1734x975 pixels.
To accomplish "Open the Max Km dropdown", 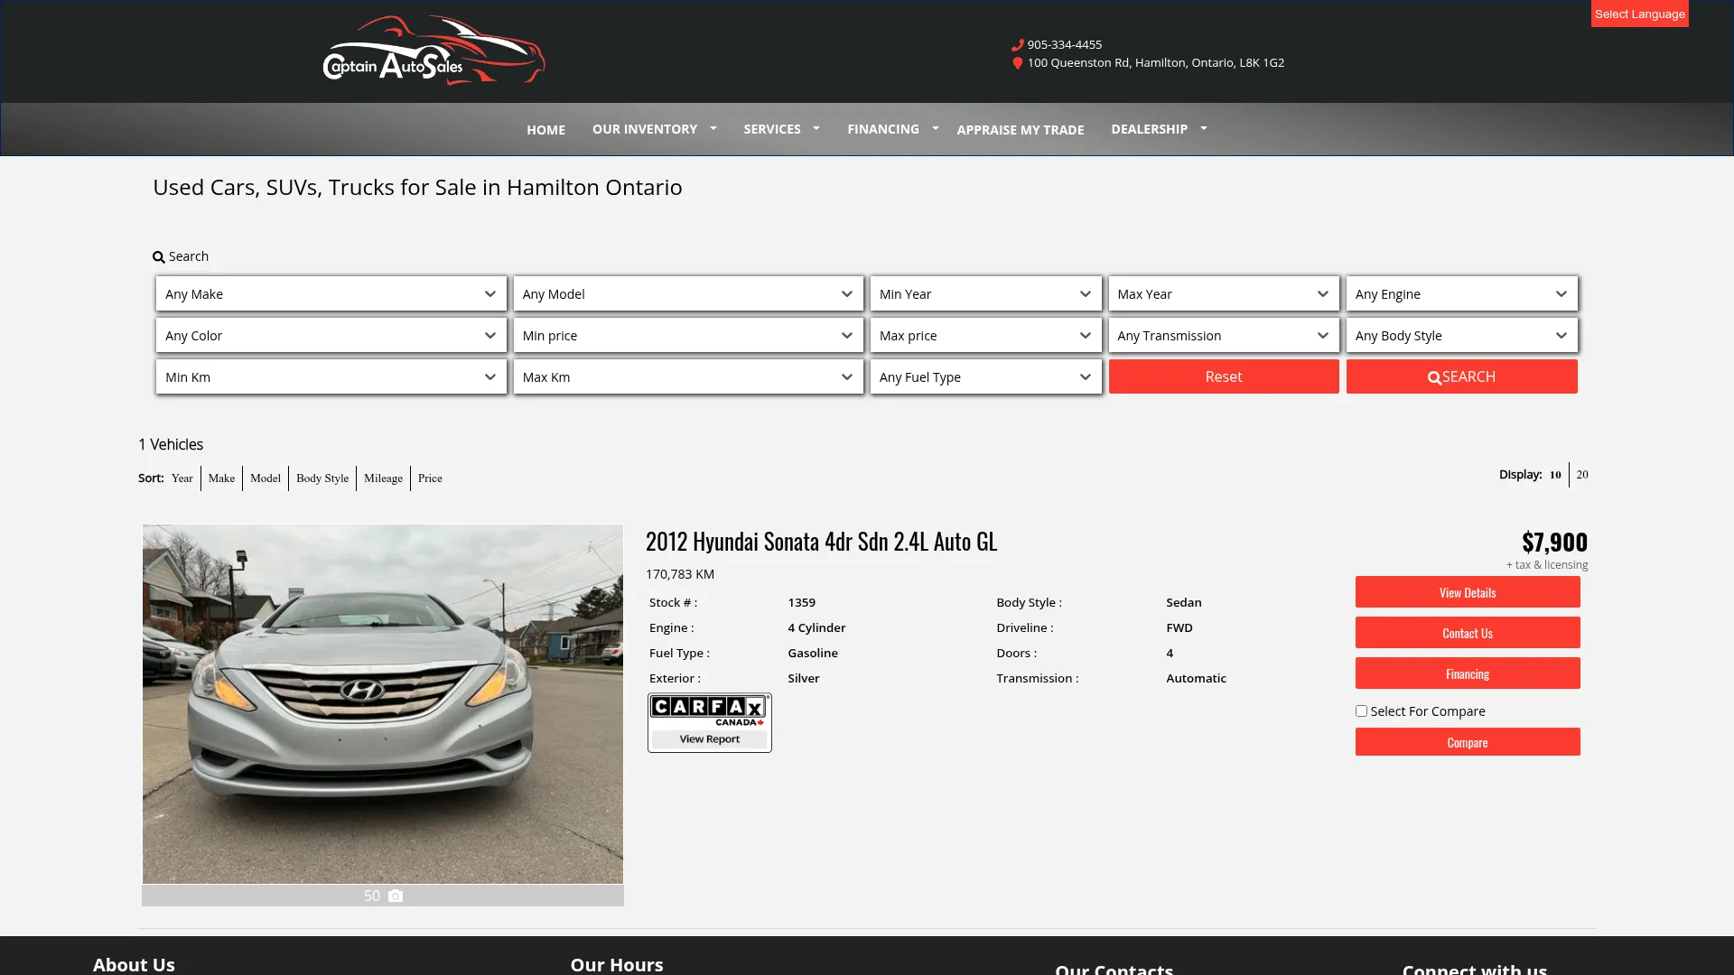I will click(688, 376).
